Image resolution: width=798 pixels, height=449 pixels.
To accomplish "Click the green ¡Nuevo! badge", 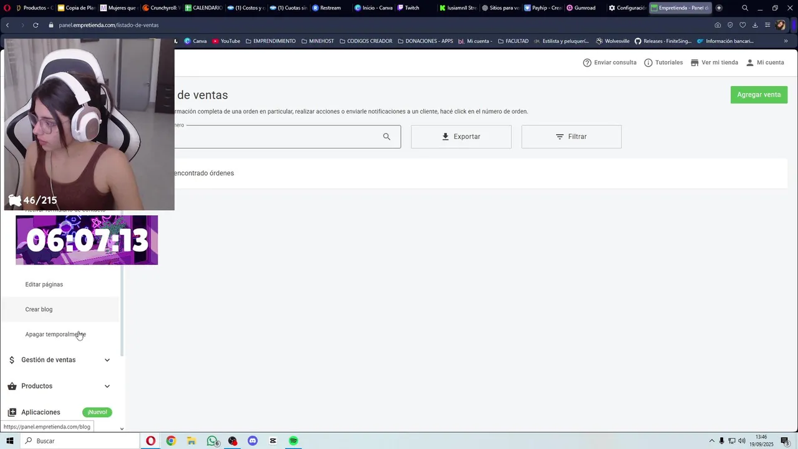I will click(x=97, y=412).
